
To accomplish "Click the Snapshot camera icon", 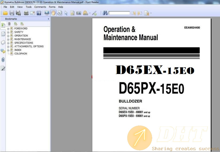I will coord(79,13).
